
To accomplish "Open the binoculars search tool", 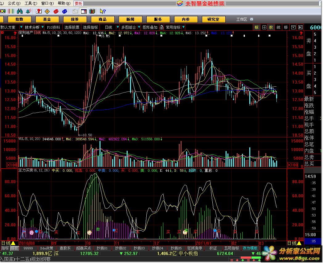I will click(x=20, y=11).
